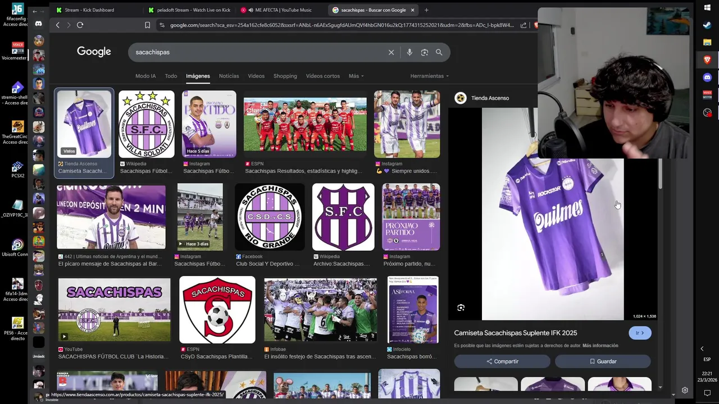Click the Ir button in preview
Image resolution: width=719 pixels, height=404 pixels.
point(640,333)
